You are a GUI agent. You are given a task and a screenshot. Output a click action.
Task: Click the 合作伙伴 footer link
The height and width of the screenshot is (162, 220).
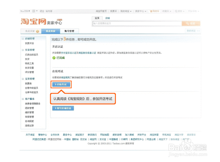(55, 135)
